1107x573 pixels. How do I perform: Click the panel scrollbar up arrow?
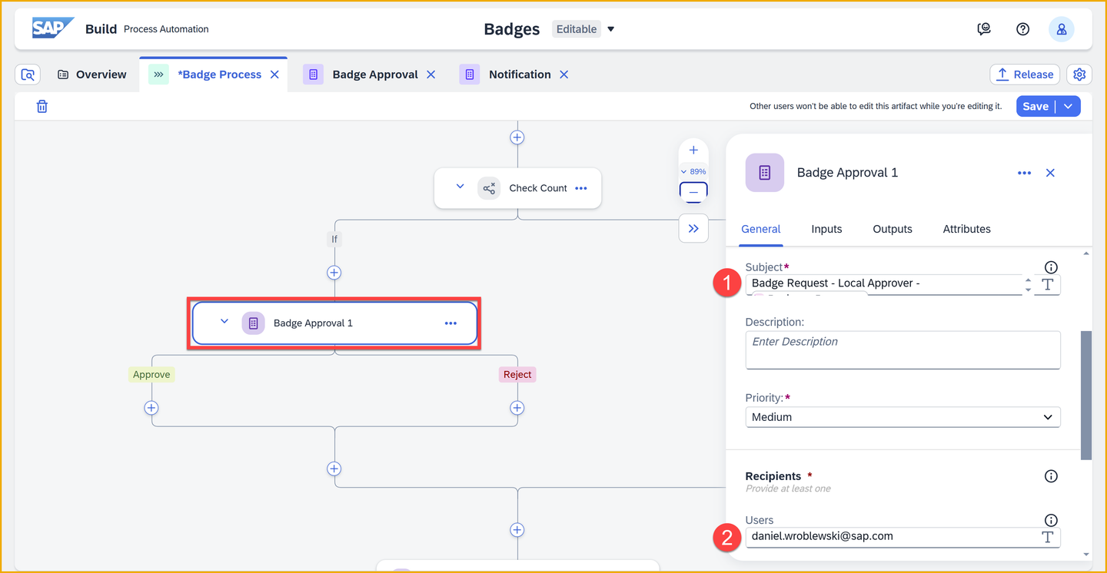pyautogui.click(x=1086, y=253)
